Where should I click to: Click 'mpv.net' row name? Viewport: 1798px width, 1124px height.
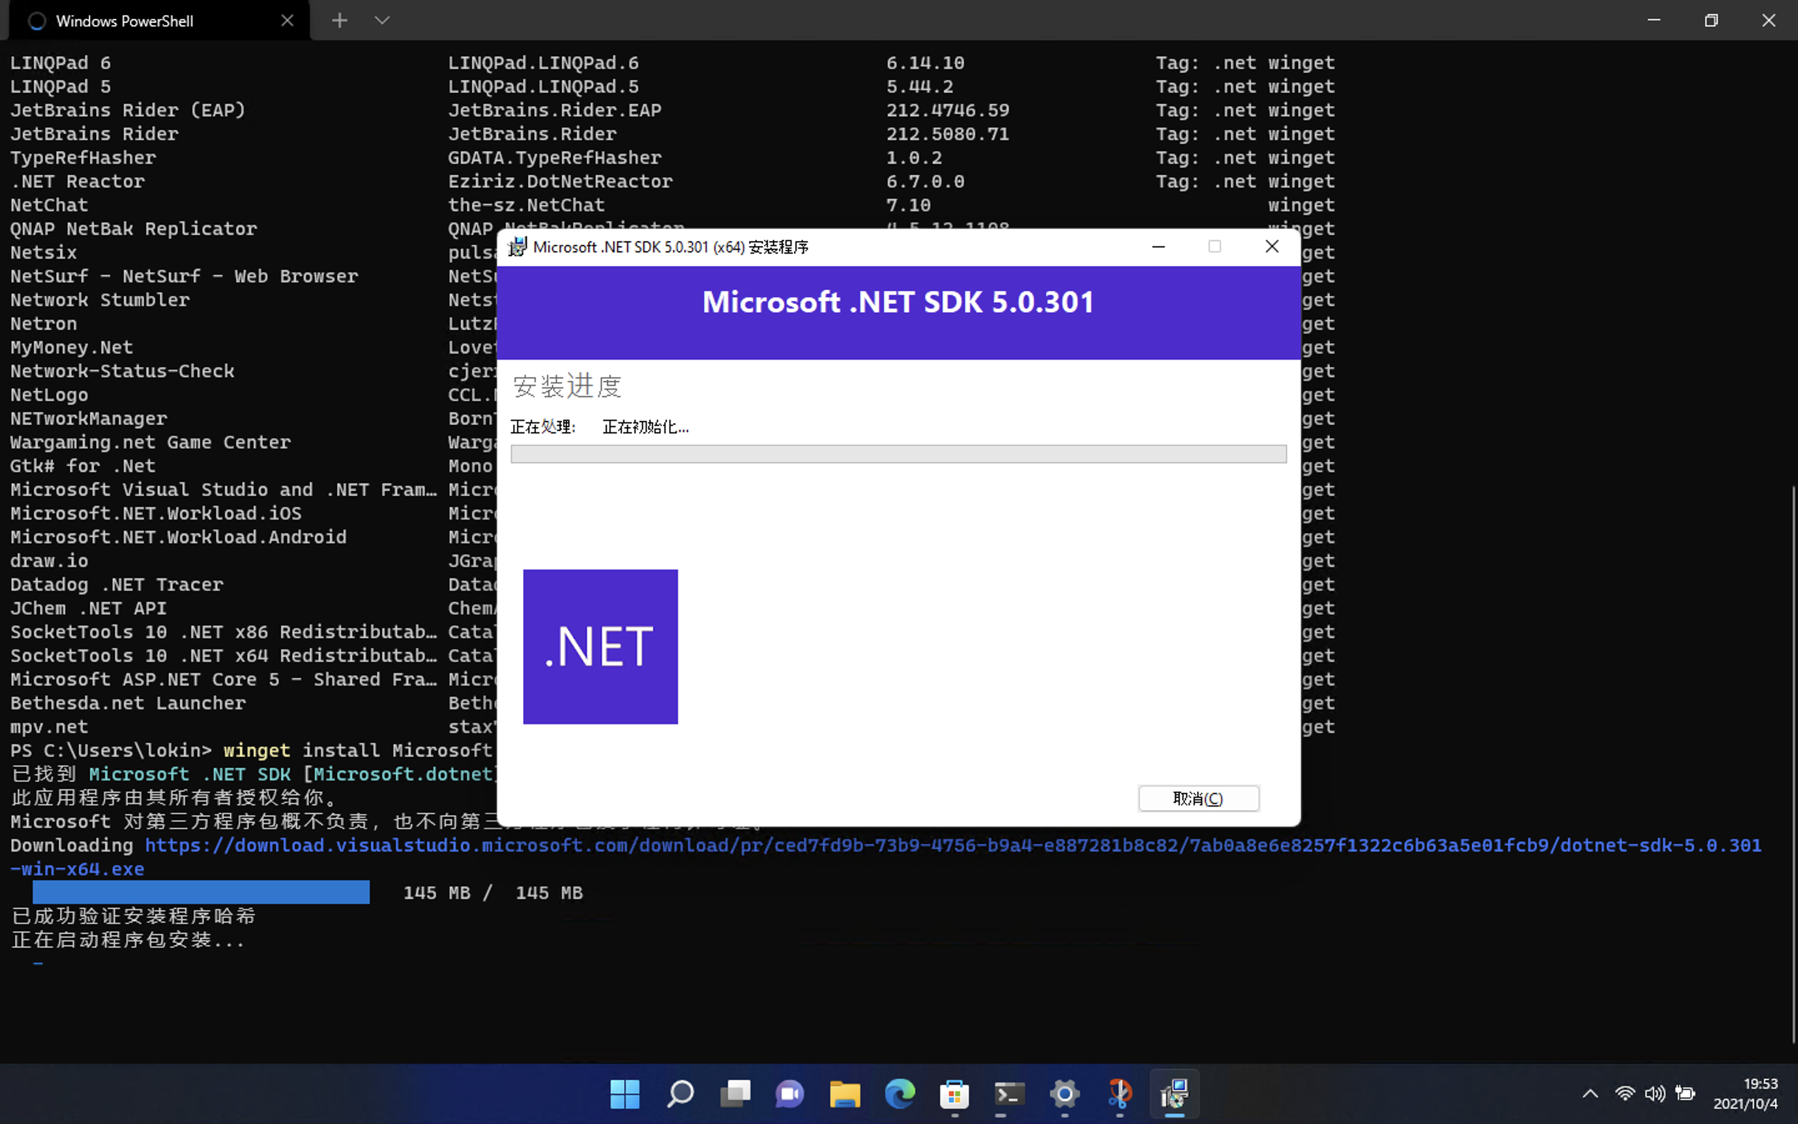[49, 727]
